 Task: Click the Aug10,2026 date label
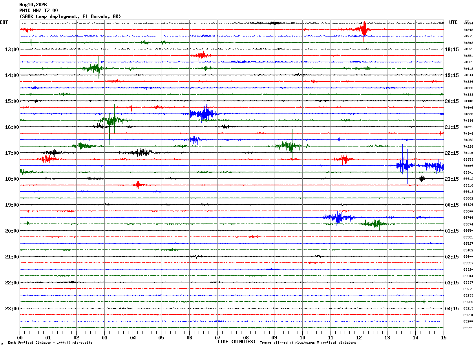pos(33,5)
